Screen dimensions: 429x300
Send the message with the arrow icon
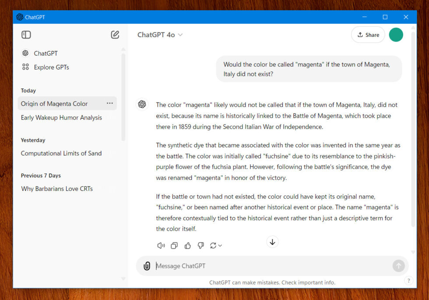[398, 266]
